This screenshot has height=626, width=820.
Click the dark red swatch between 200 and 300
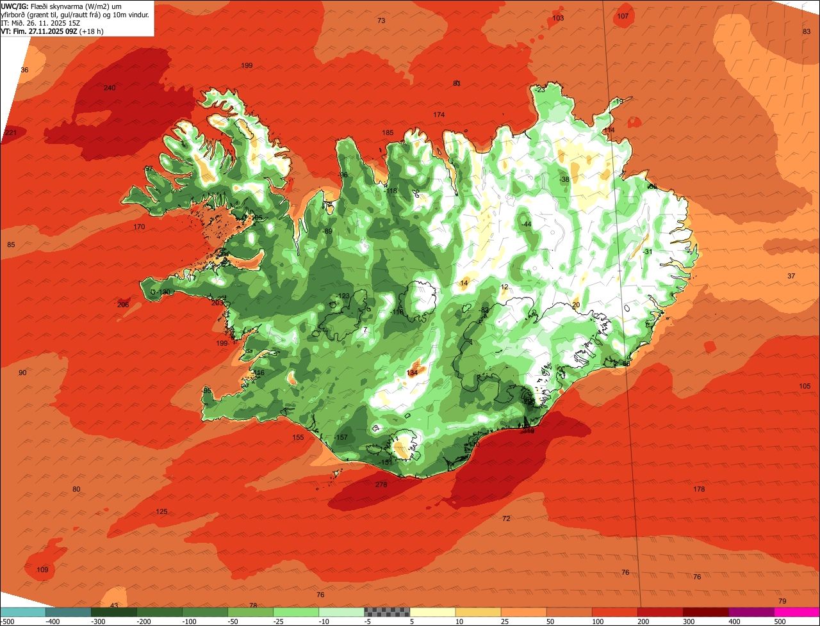pyautogui.click(x=660, y=612)
